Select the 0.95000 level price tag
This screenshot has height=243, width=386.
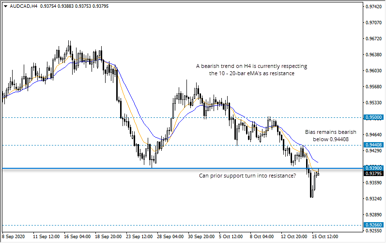click(x=374, y=117)
